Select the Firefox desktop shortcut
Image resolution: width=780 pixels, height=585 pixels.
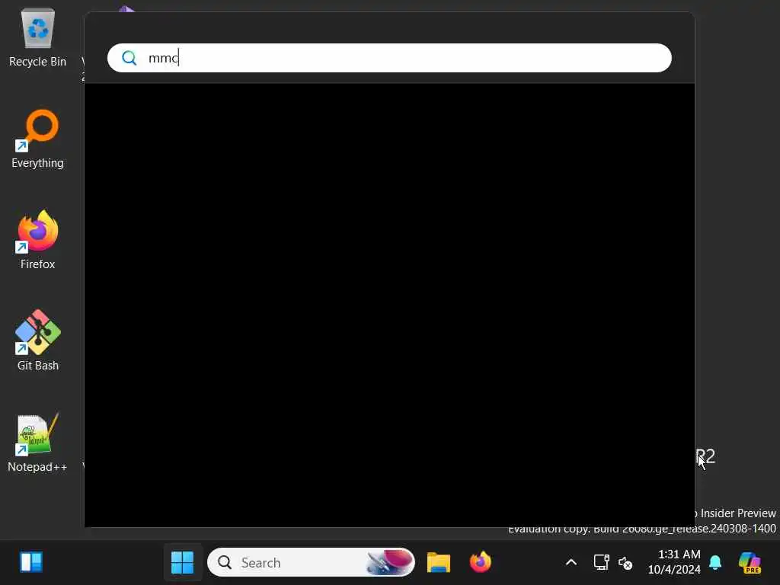point(38,240)
